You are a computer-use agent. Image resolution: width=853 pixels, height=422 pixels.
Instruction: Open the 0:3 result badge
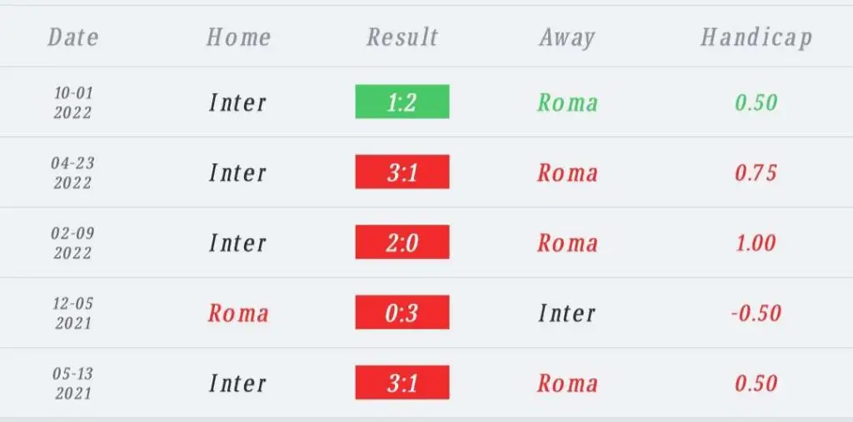click(402, 312)
